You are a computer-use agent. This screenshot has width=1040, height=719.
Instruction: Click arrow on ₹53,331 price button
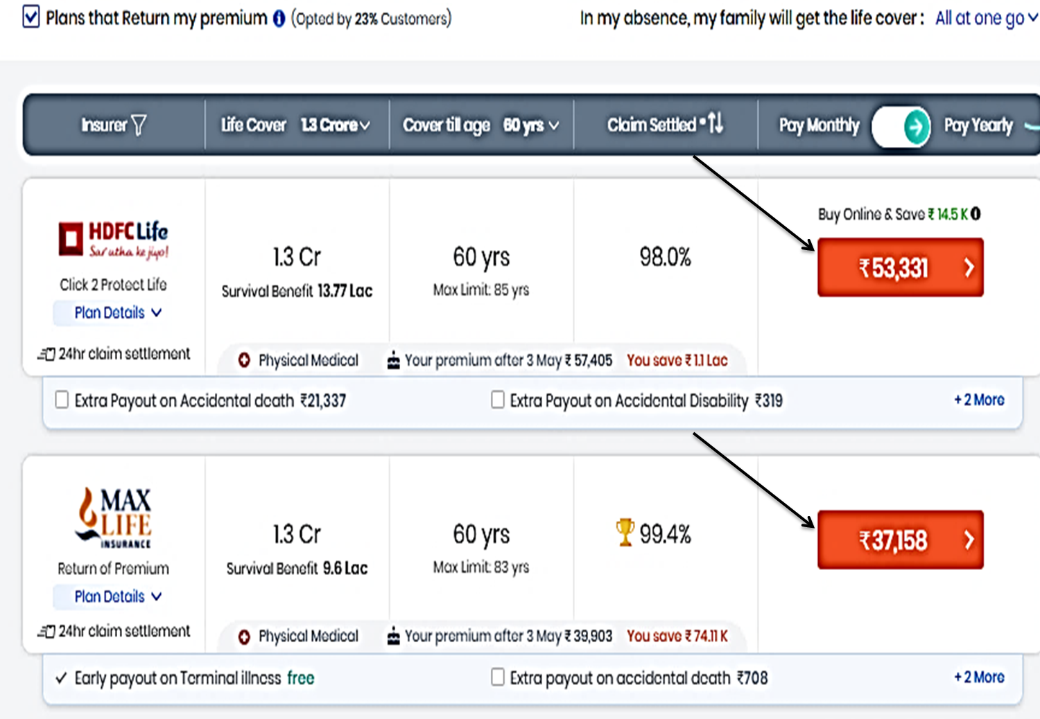coord(969,267)
